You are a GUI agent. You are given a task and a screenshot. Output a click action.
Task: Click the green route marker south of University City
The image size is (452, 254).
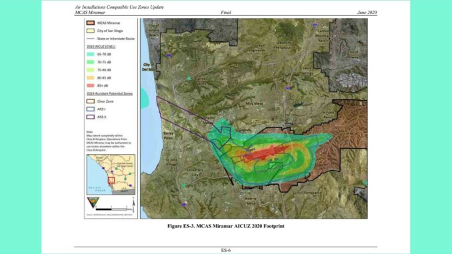[x=183, y=186]
